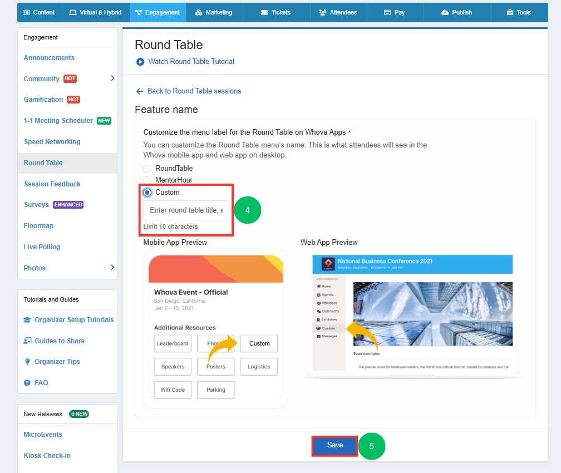Viewport: 561px width, 473px height.
Task: Click Parking in mobile preview
Action: pos(216,390)
